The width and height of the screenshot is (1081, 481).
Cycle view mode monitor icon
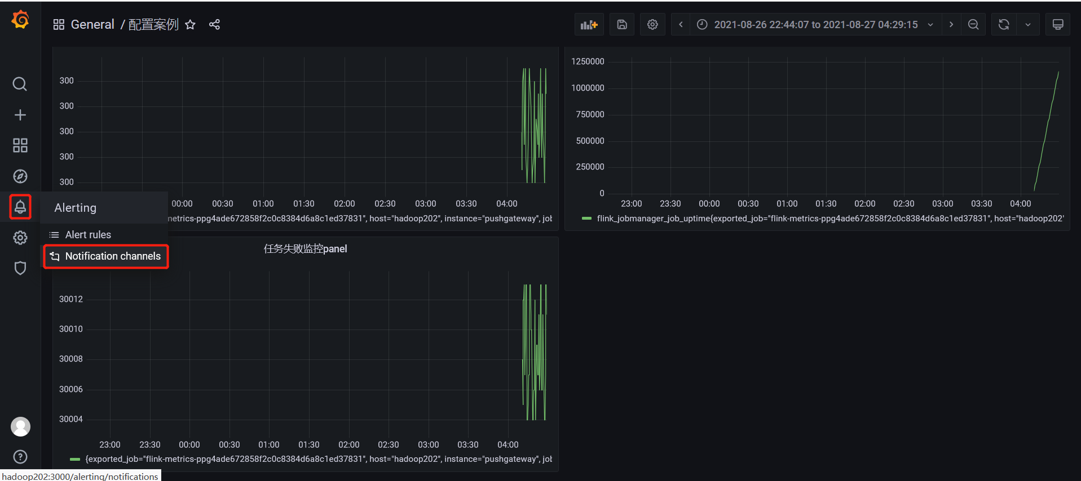(1058, 24)
